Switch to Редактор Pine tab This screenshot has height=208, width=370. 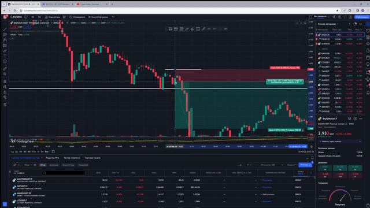[53, 158]
